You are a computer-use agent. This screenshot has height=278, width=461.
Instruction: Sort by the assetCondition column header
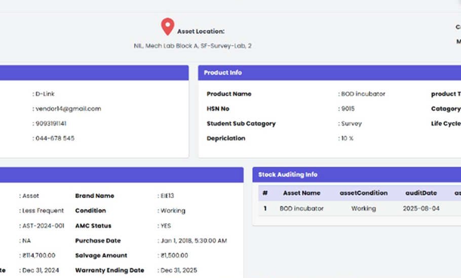coord(363,193)
